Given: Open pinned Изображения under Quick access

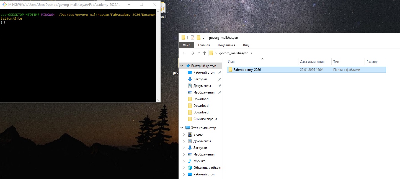Looking at the screenshot, I should pos(204,92).
